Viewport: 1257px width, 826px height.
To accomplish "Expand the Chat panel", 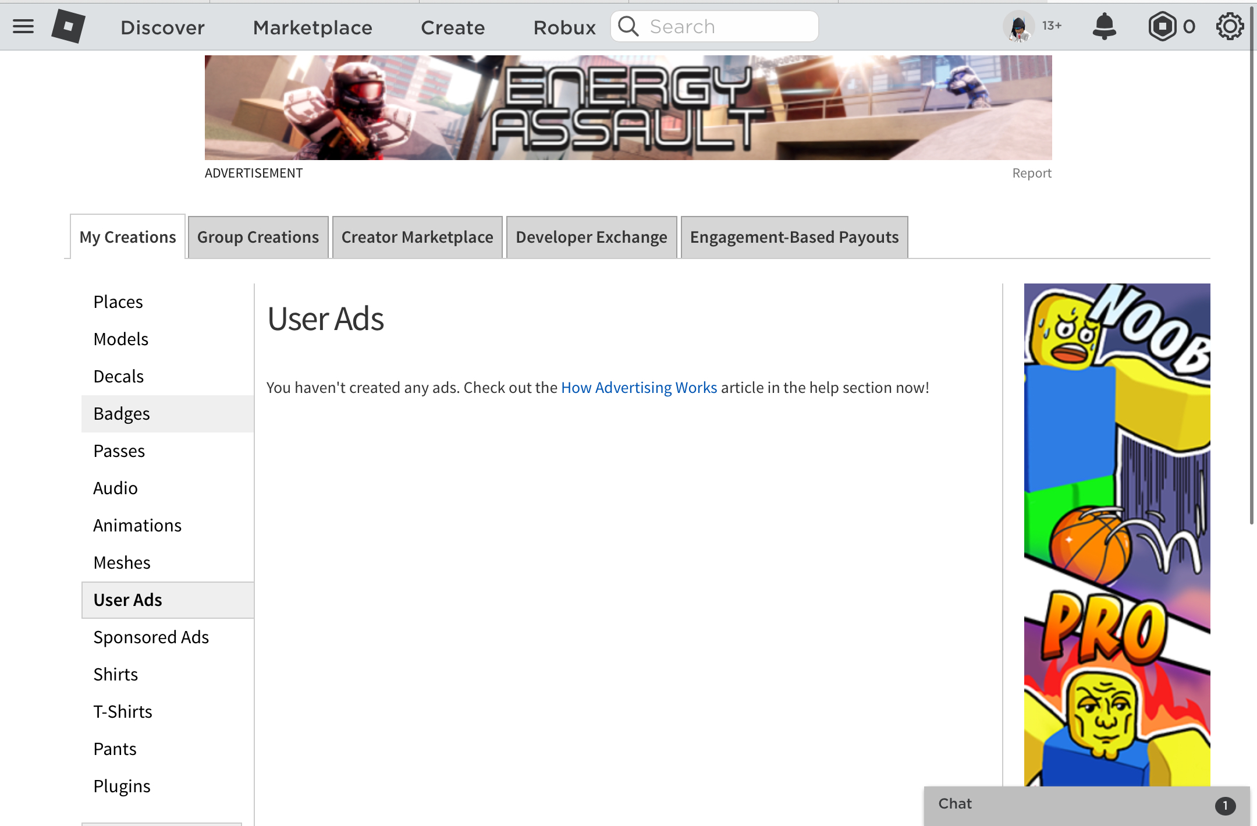I will (1086, 806).
